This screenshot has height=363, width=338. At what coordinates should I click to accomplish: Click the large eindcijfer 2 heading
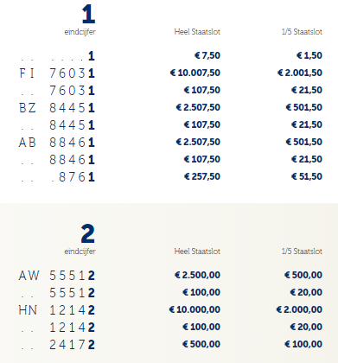click(x=88, y=233)
